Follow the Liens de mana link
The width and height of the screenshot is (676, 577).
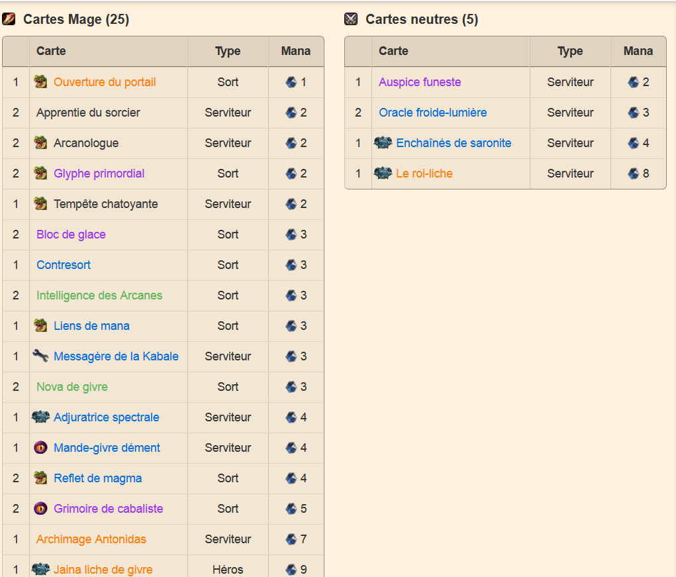(x=91, y=325)
